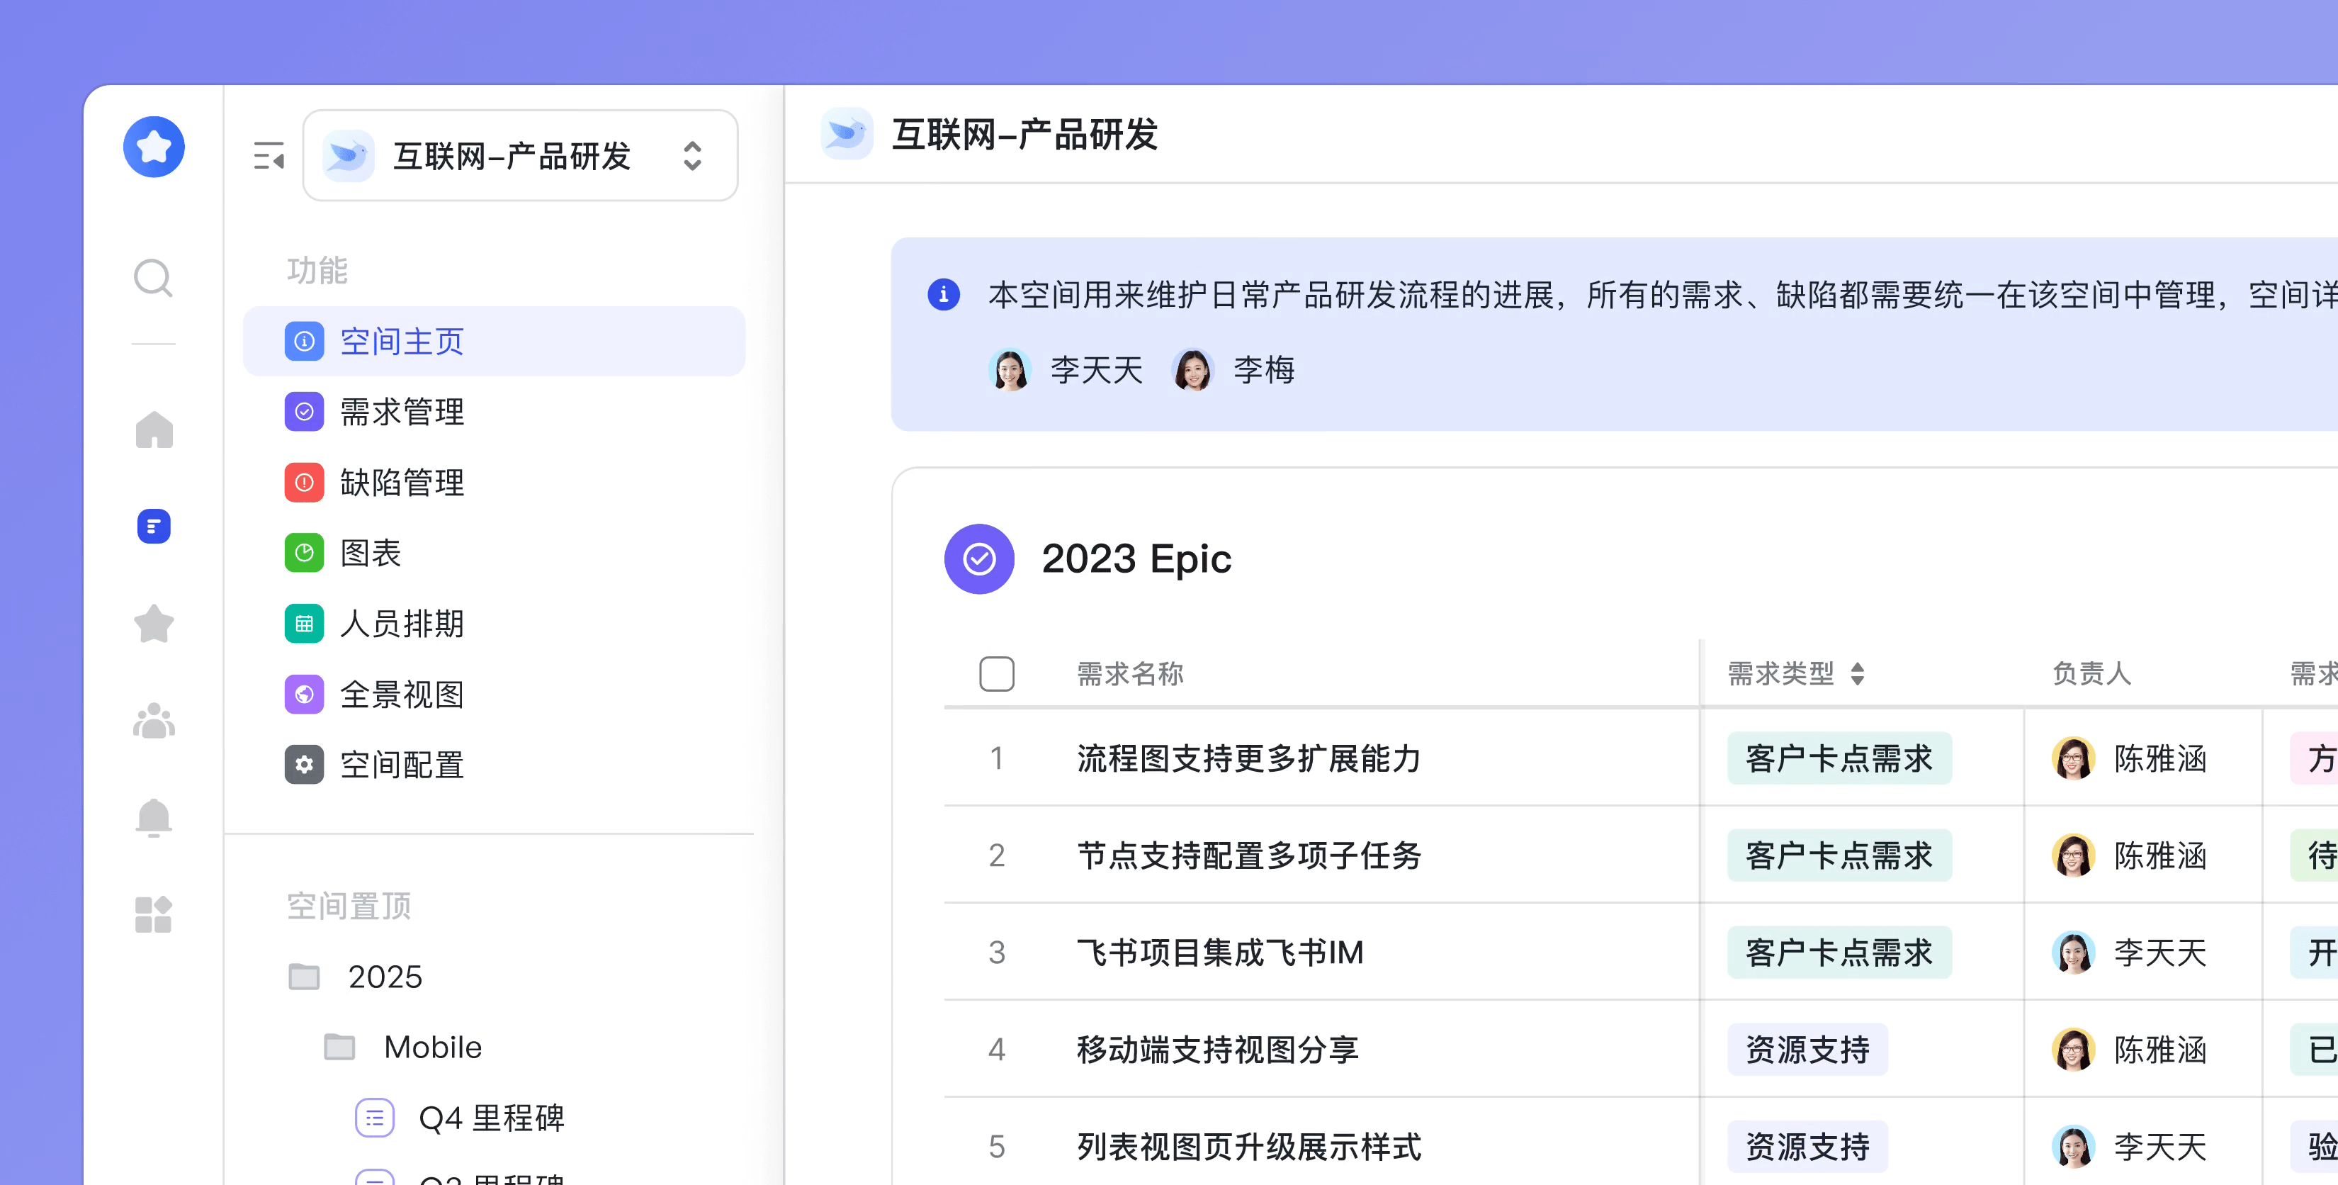
Task: Open favorites star in the left rail
Action: point(153,624)
